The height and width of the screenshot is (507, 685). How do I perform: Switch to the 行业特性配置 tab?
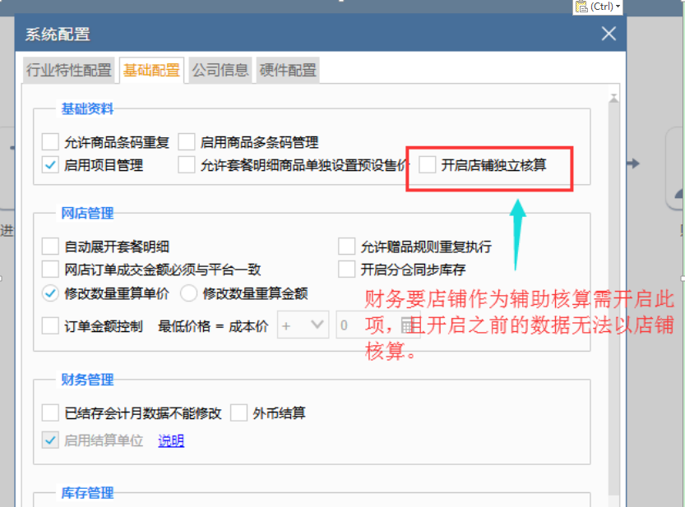68,70
